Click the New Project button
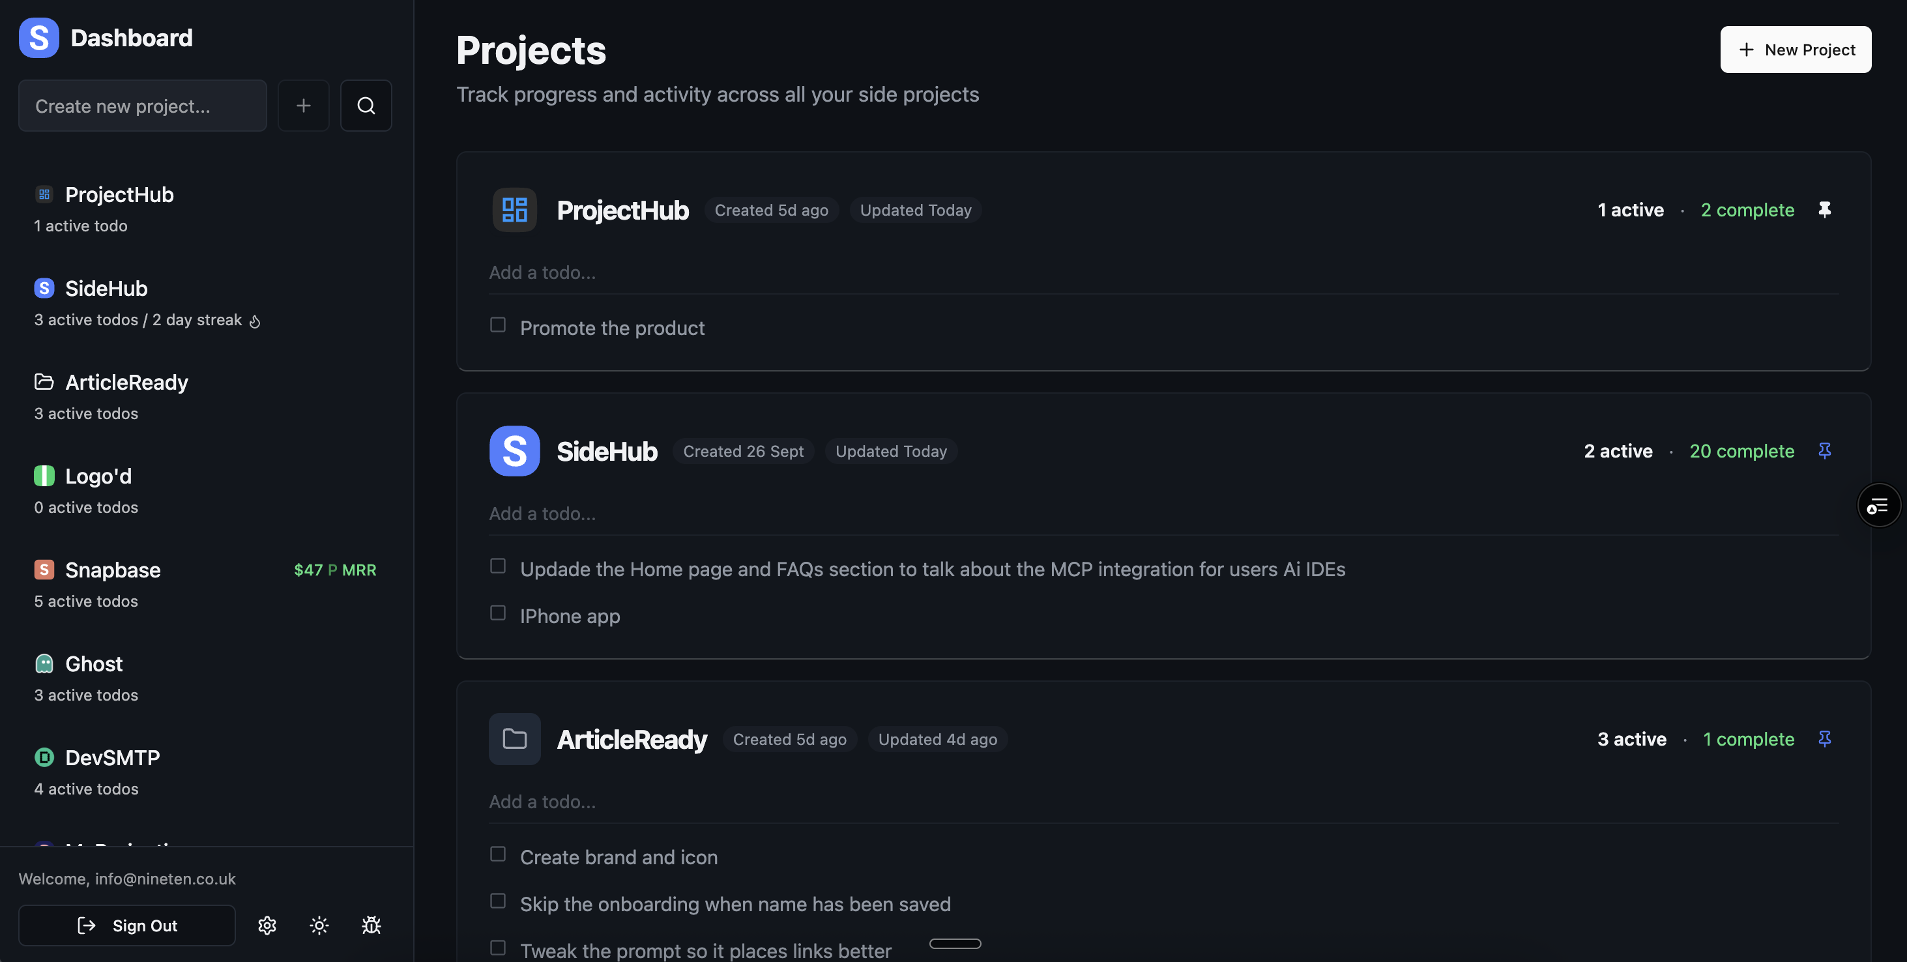 point(1795,49)
